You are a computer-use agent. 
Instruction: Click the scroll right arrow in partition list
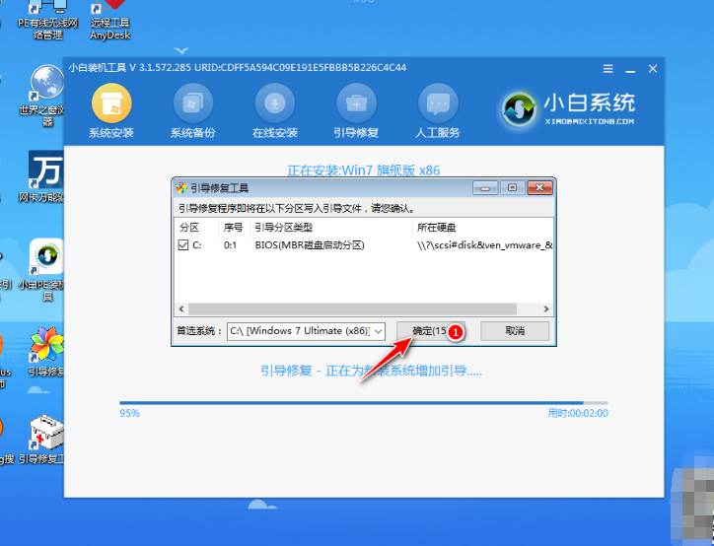click(546, 309)
